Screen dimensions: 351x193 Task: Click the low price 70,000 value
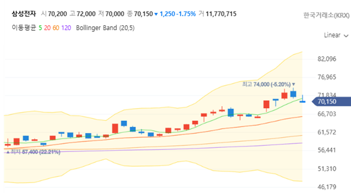pos(115,14)
